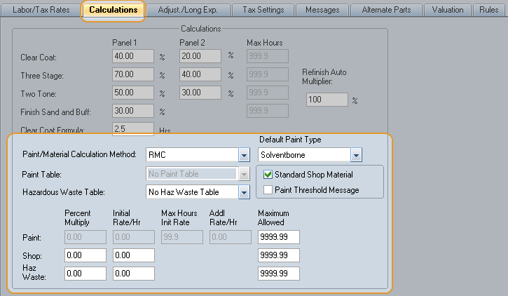Click the Shop Percent Multiply field

pyautogui.click(x=85, y=255)
